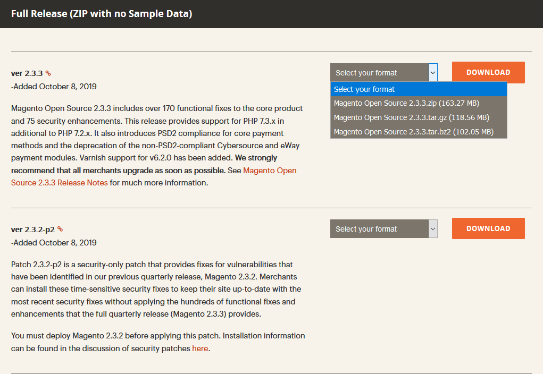Click '-Added October 8, 2019' under ver 2.3.2-p2
The height and width of the screenshot is (374, 543).
coord(54,243)
